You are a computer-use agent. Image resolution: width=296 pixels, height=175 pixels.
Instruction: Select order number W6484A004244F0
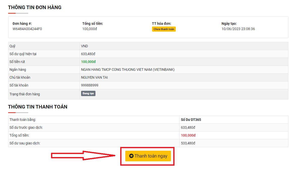(x=27, y=29)
